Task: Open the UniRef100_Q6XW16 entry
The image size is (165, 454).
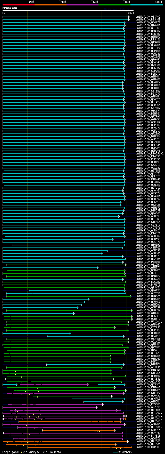Action: point(148,336)
